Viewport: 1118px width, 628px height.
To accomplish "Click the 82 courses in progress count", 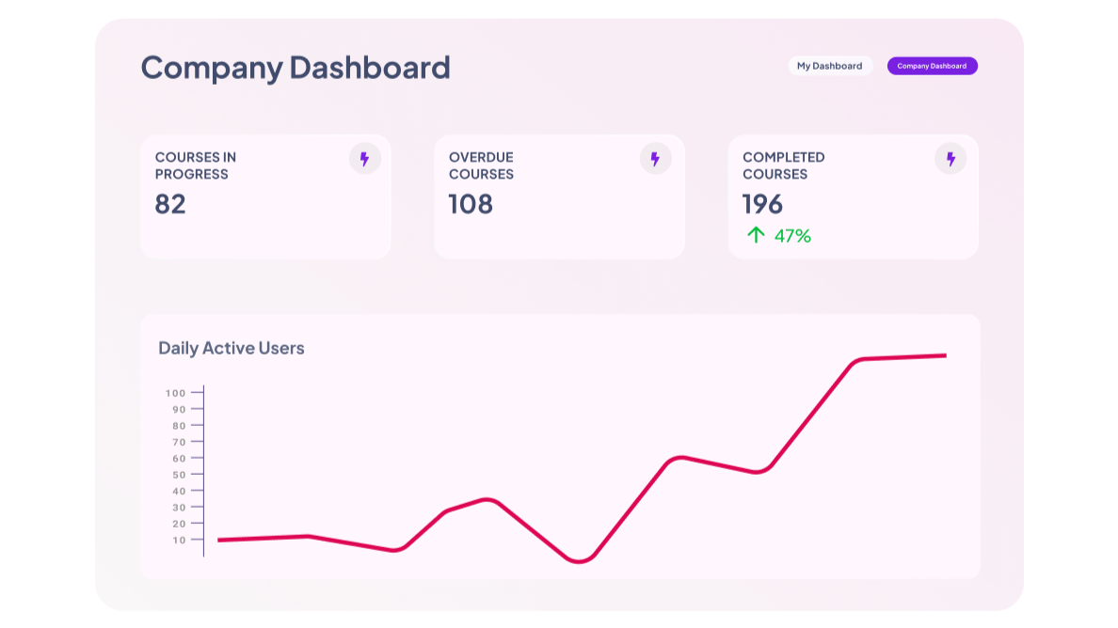I will [170, 204].
